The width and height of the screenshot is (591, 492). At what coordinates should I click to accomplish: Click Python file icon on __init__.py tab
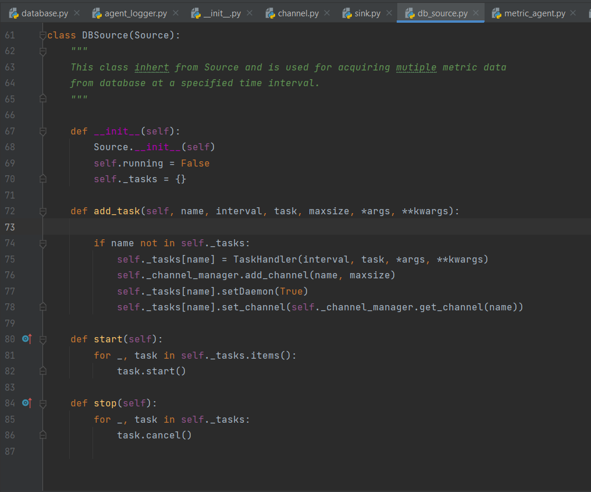(x=196, y=13)
